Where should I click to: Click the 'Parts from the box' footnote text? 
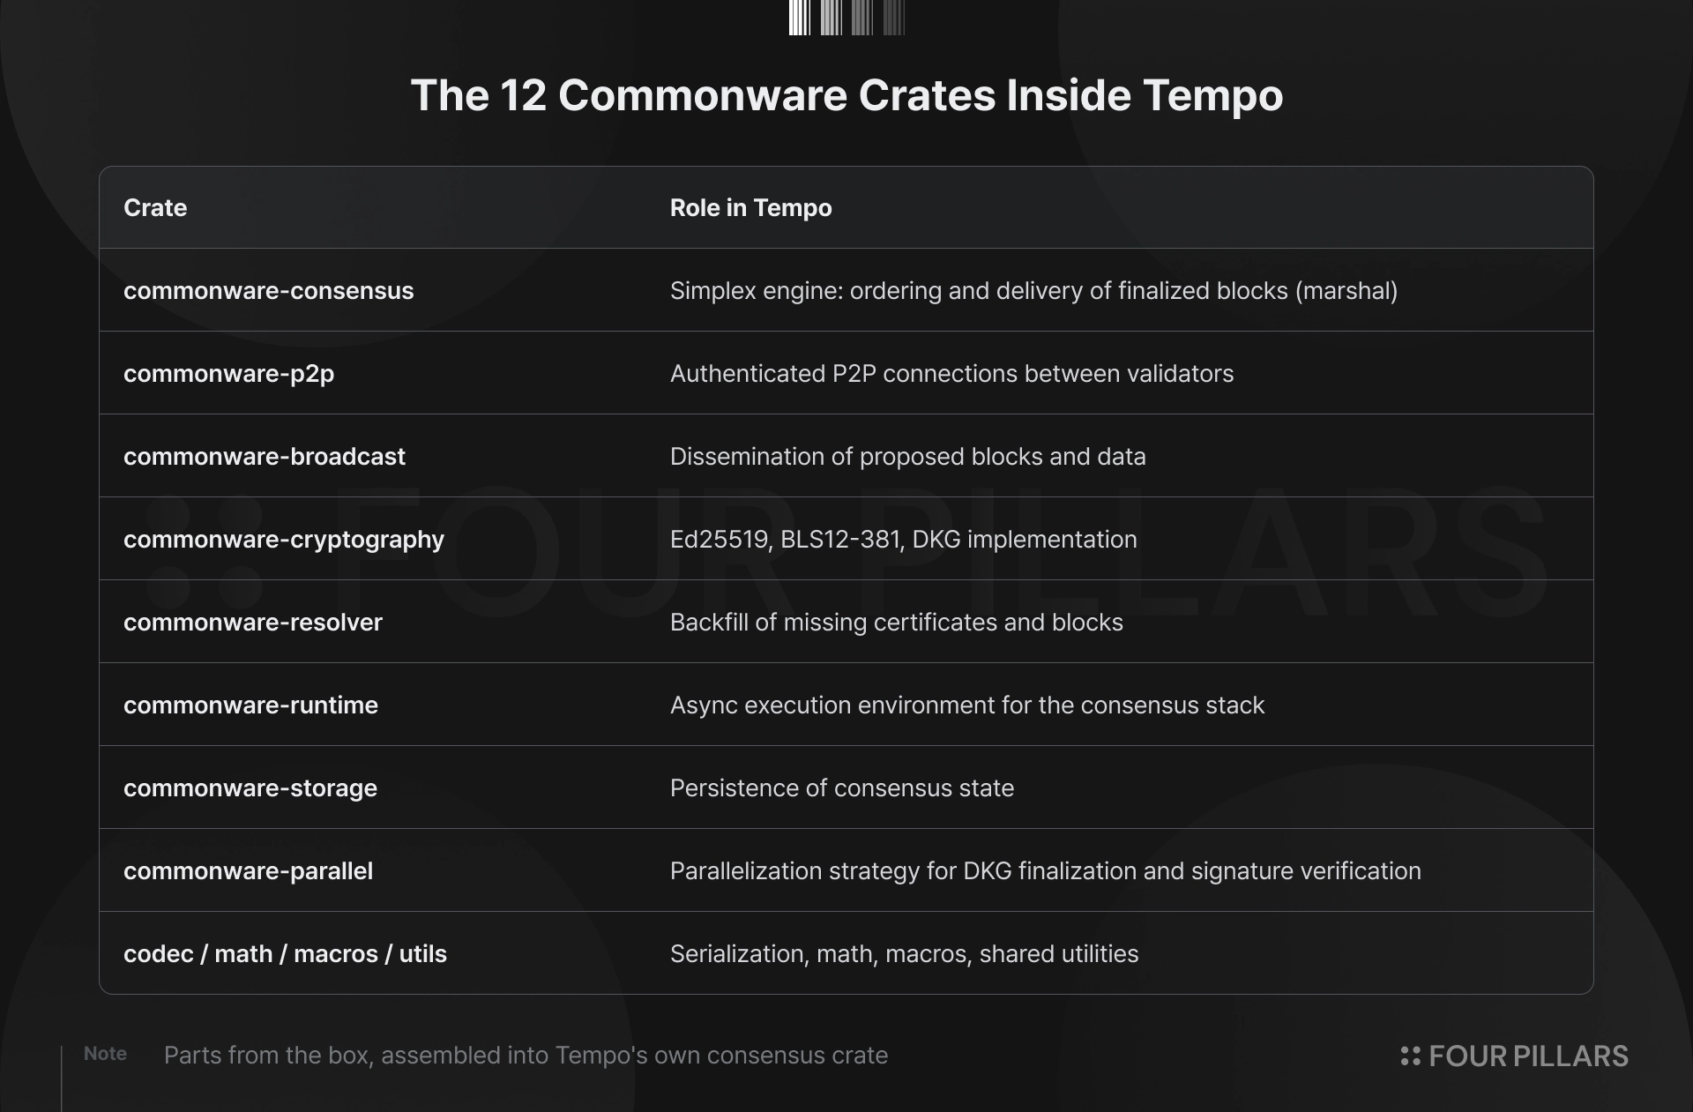pyautogui.click(x=526, y=1056)
